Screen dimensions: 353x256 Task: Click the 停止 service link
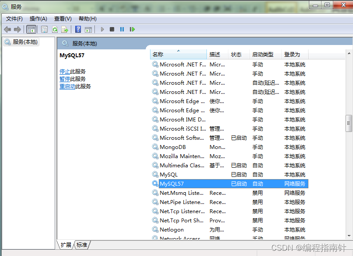pyautogui.click(x=65, y=72)
